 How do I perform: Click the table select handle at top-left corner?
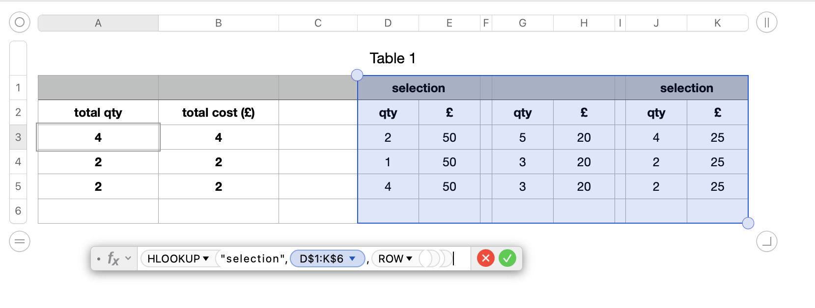20,23
